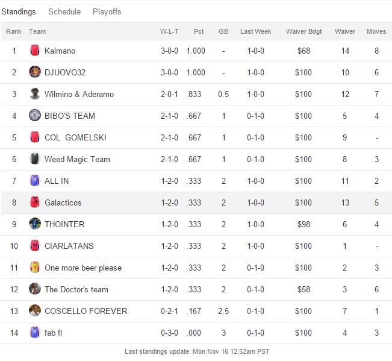Click DJUOVO32's team avatar icon
The width and height of the screenshot is (392, 361).
pos(34,73)
